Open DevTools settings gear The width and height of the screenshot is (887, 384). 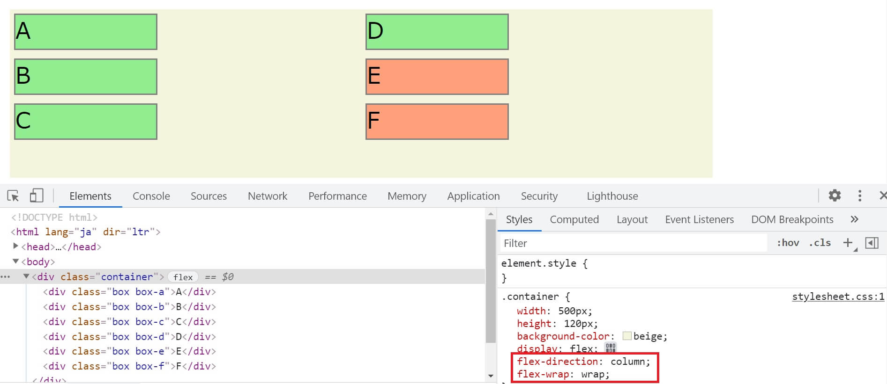point(835,196)
